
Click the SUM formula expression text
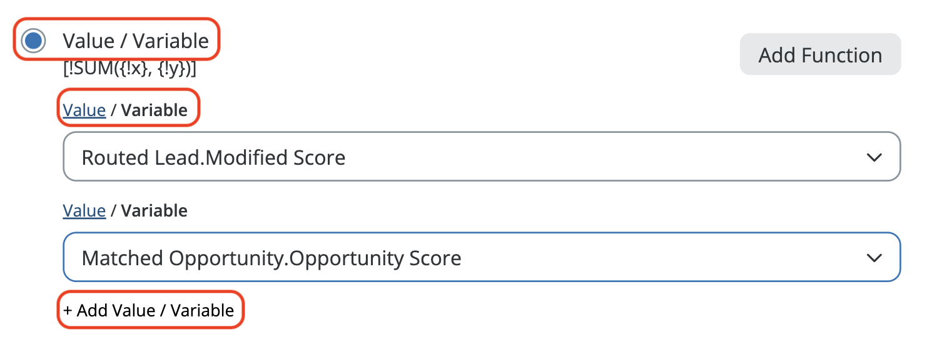tap(129, 69)
